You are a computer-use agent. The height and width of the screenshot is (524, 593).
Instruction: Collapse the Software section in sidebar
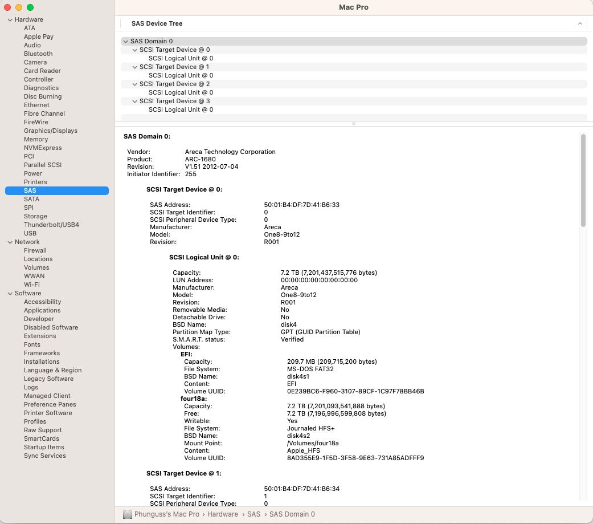pos(10,294)
